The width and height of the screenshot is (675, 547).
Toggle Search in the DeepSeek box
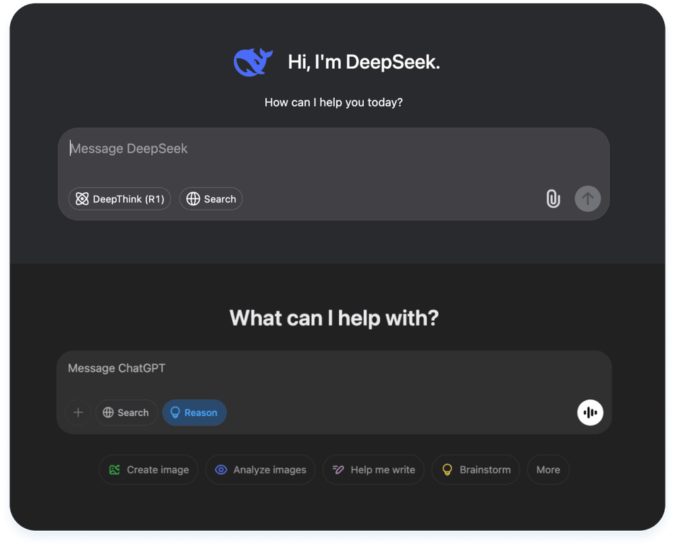click(211, 199)
